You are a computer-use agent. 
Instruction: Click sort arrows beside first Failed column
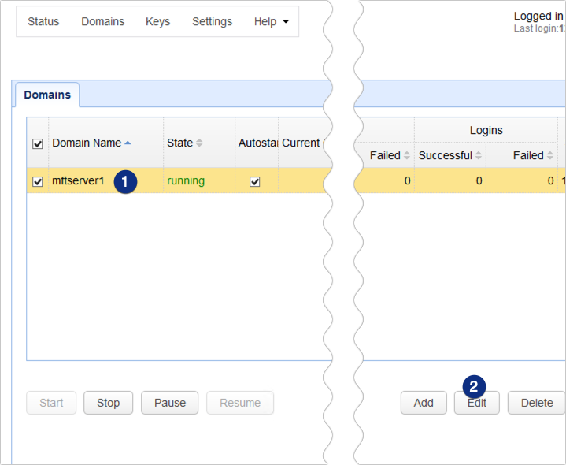[x=407, y=156]
